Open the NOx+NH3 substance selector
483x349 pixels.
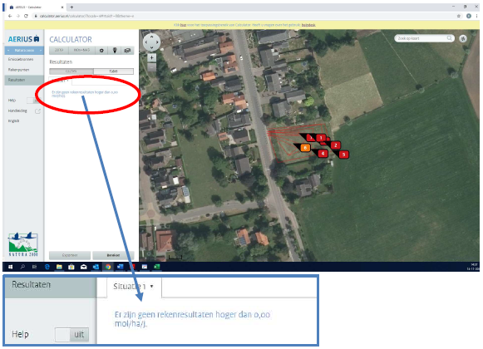click(81, 50)
